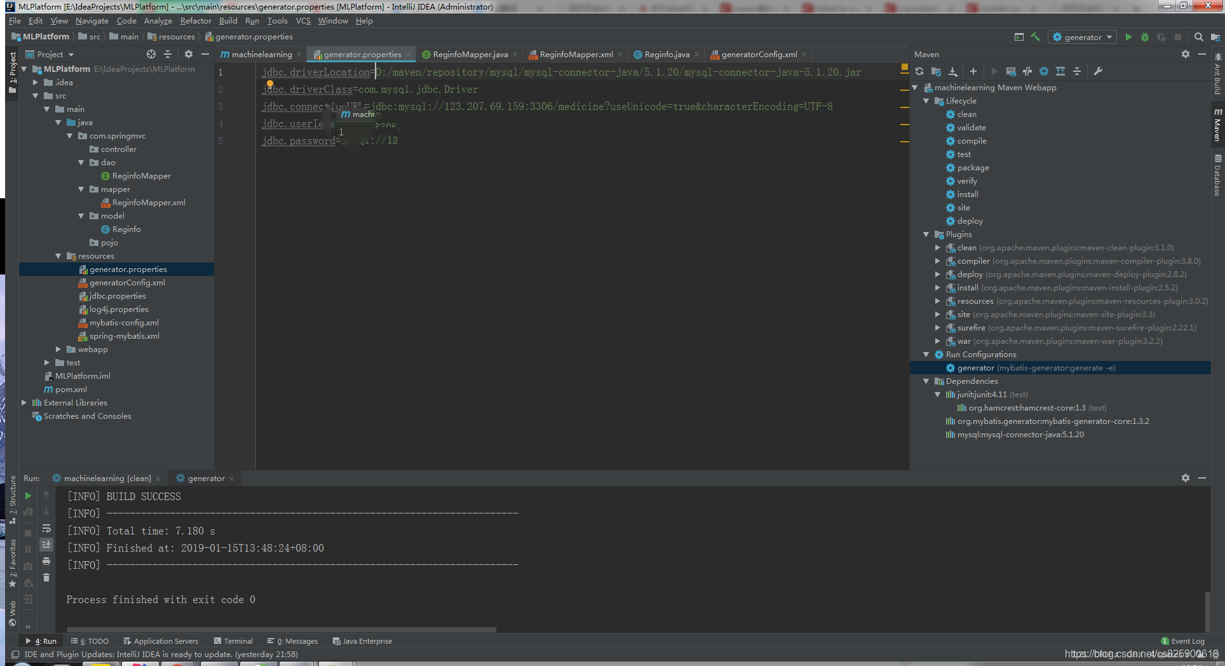Open the Analyze menu
The width and height of the screenshot is (1225, 666).
coord(158,21)
